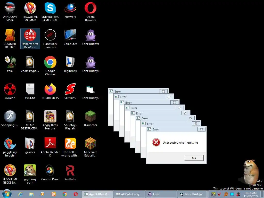Select the ShoppingC... Flash icon
Screen dimensions: 264x198
point(10,119)
